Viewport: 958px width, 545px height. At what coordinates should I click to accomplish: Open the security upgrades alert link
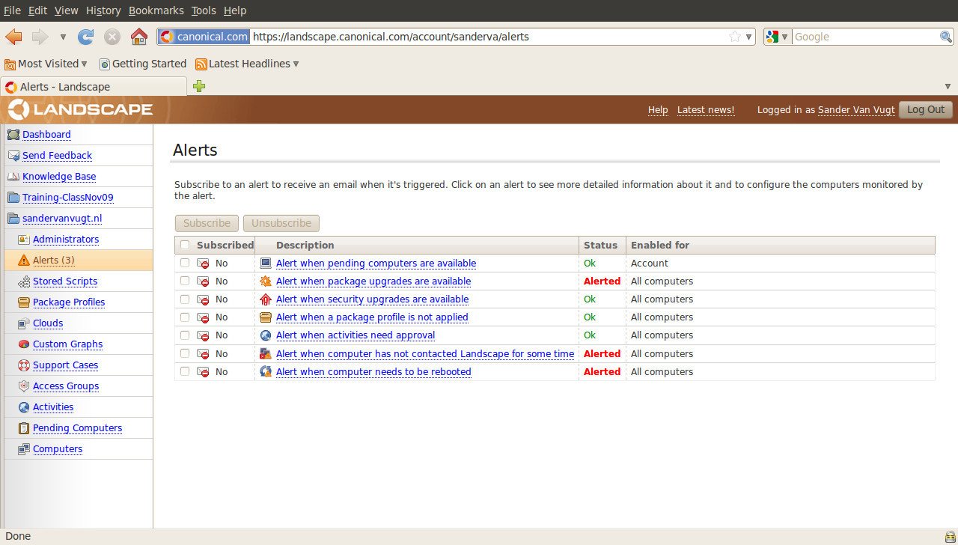pyautogui.click(x=372, y=299)
